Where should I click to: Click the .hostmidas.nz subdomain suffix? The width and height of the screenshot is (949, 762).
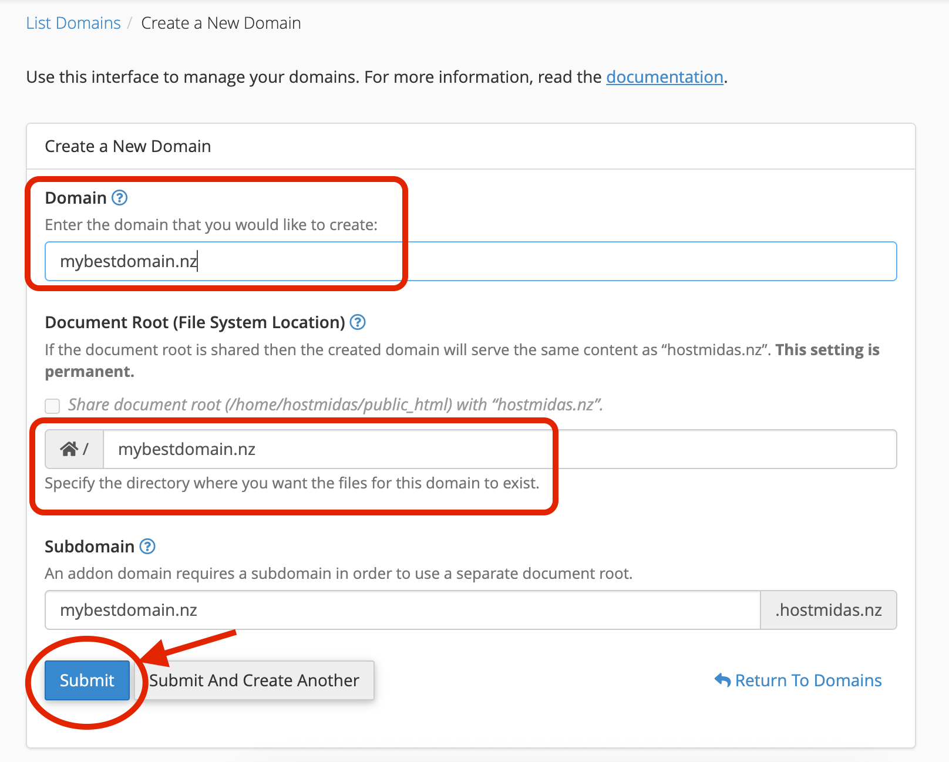(829, 610)
